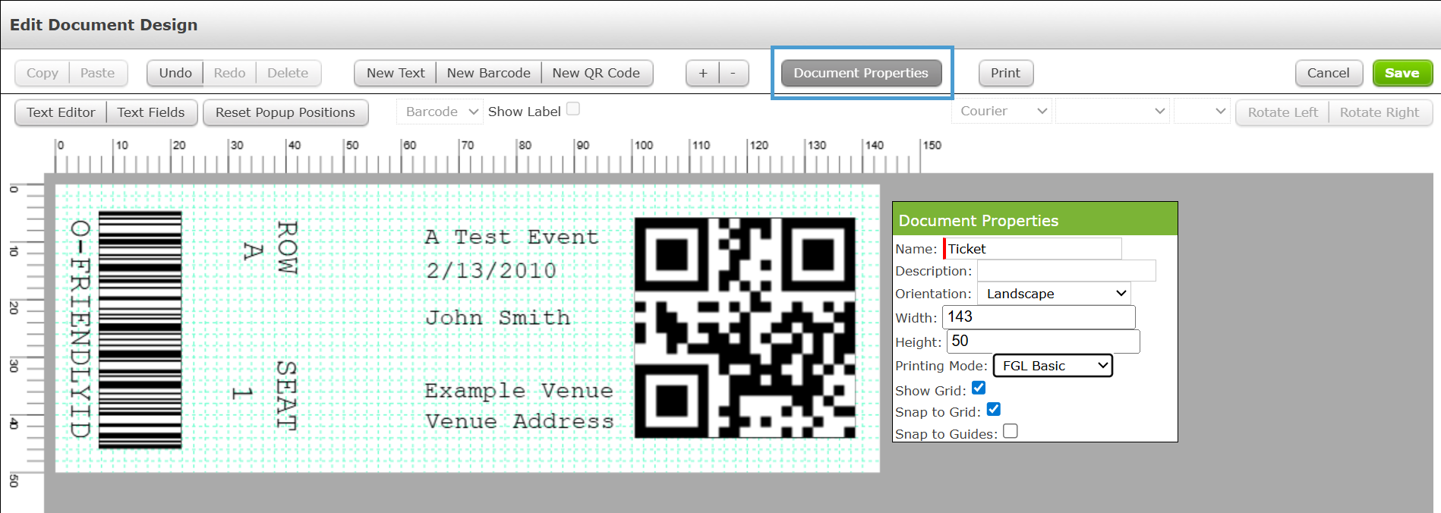Viewport: 1441px width, 513px height.
Task: Select the rotated 'ROW' text
Action: pos(286,247)
